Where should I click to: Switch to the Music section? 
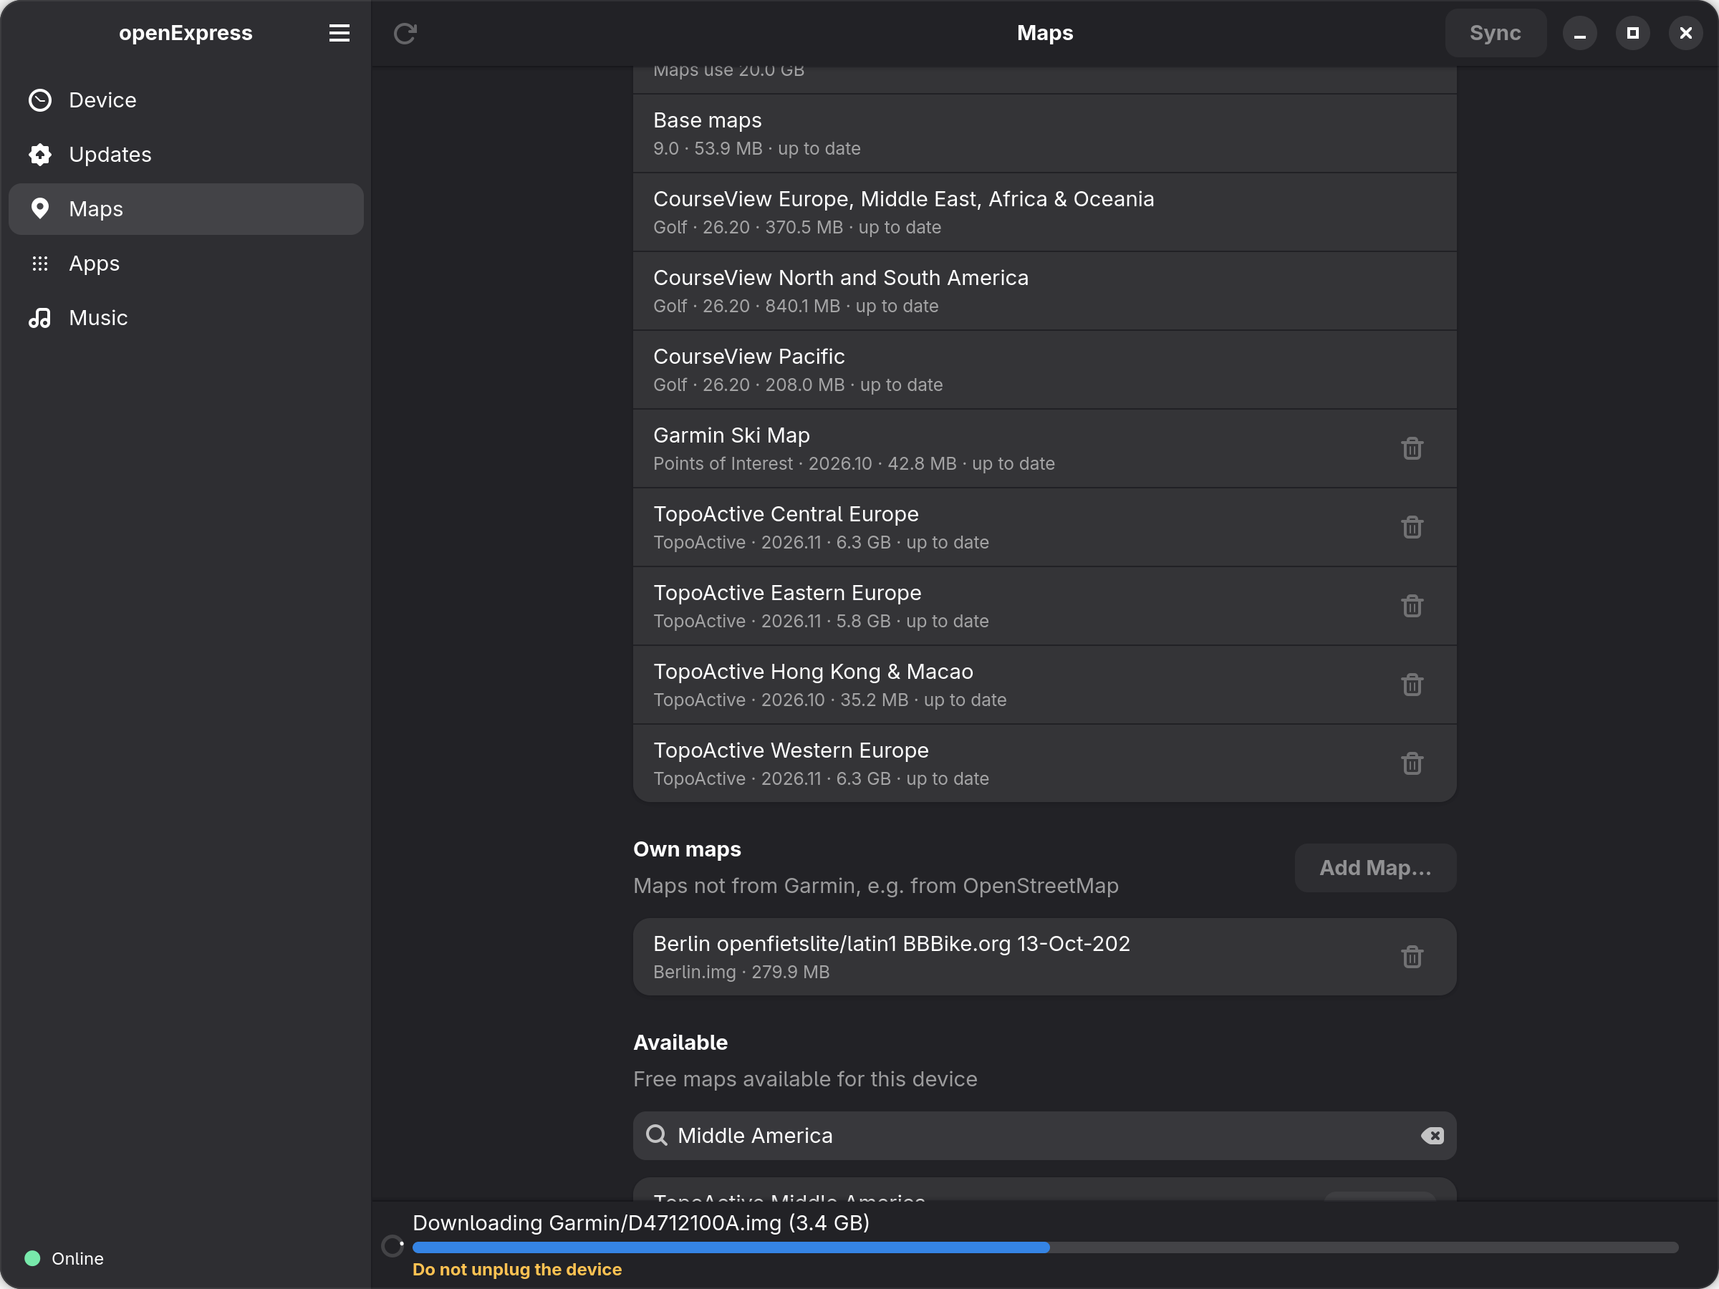[x=186, y=318]
